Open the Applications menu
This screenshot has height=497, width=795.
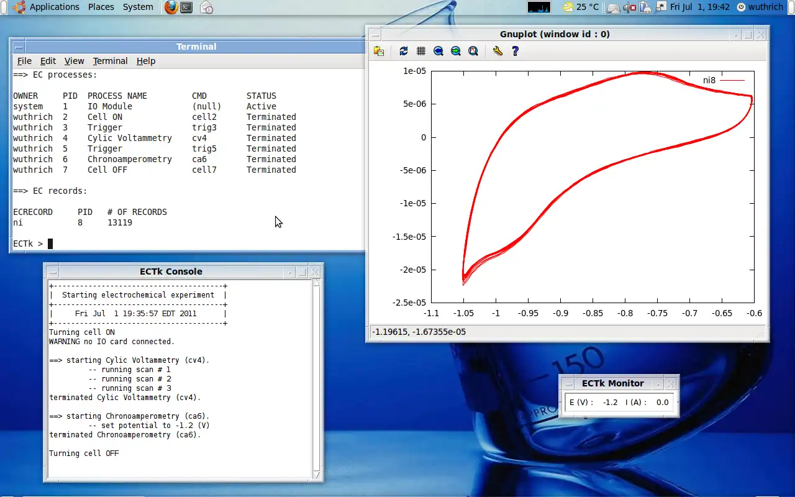coord(55,7)
